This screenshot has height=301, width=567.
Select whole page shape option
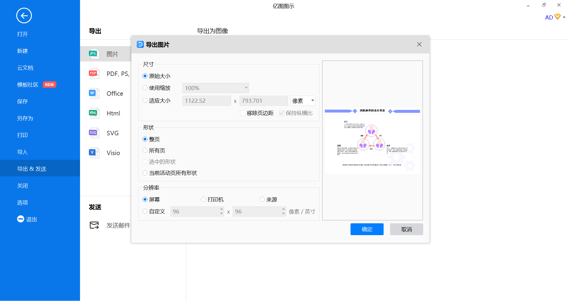(x=145, y=139)
